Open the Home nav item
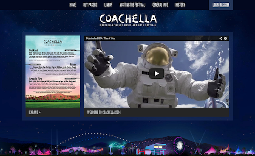 click(x=73, y=5)
